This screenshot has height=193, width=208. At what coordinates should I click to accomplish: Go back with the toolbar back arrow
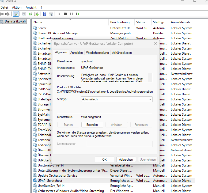[2, 14]
